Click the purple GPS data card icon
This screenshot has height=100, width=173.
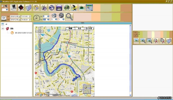coord(59,8)
